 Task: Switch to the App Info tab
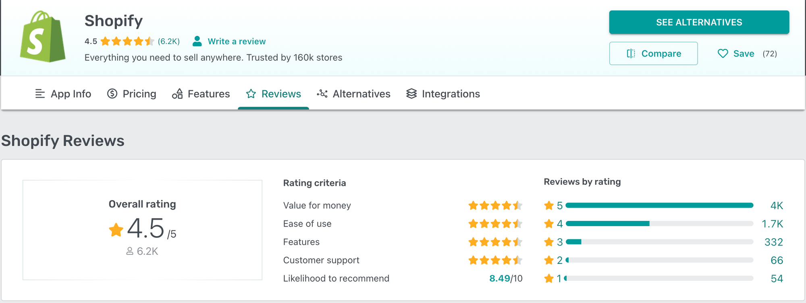click(x=71, y=94)
